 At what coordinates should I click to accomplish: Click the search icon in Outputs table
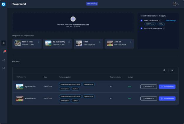pos(165,71)
